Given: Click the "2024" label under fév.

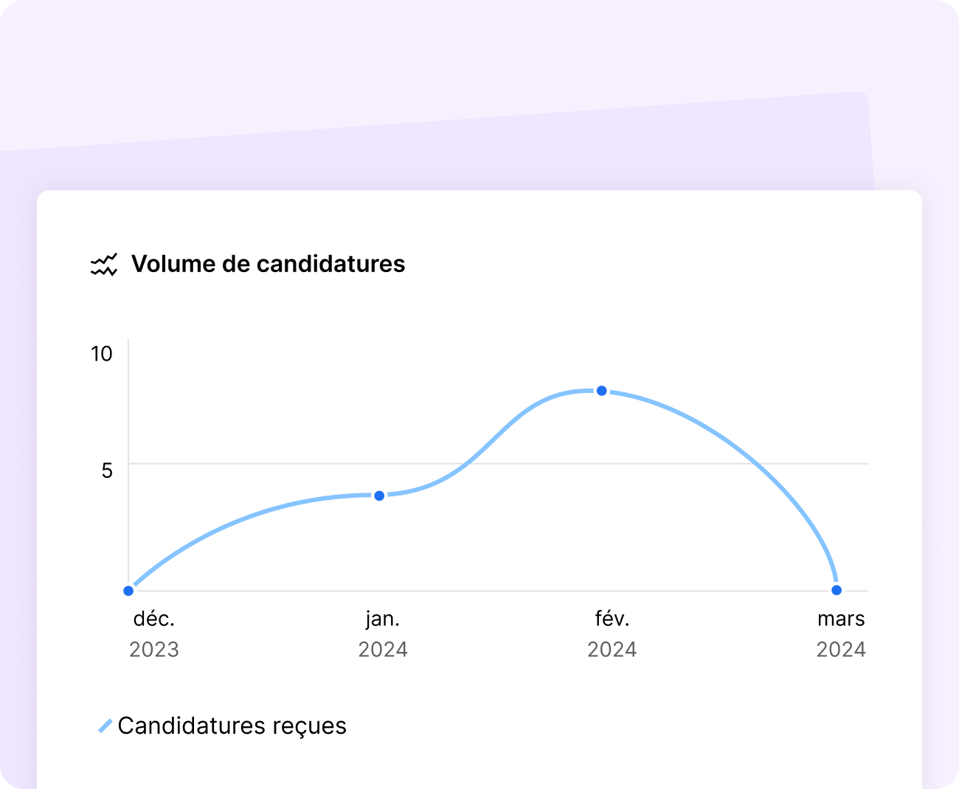Looking at the screenshot, I should pyautogui.click(x=612, y=650).
